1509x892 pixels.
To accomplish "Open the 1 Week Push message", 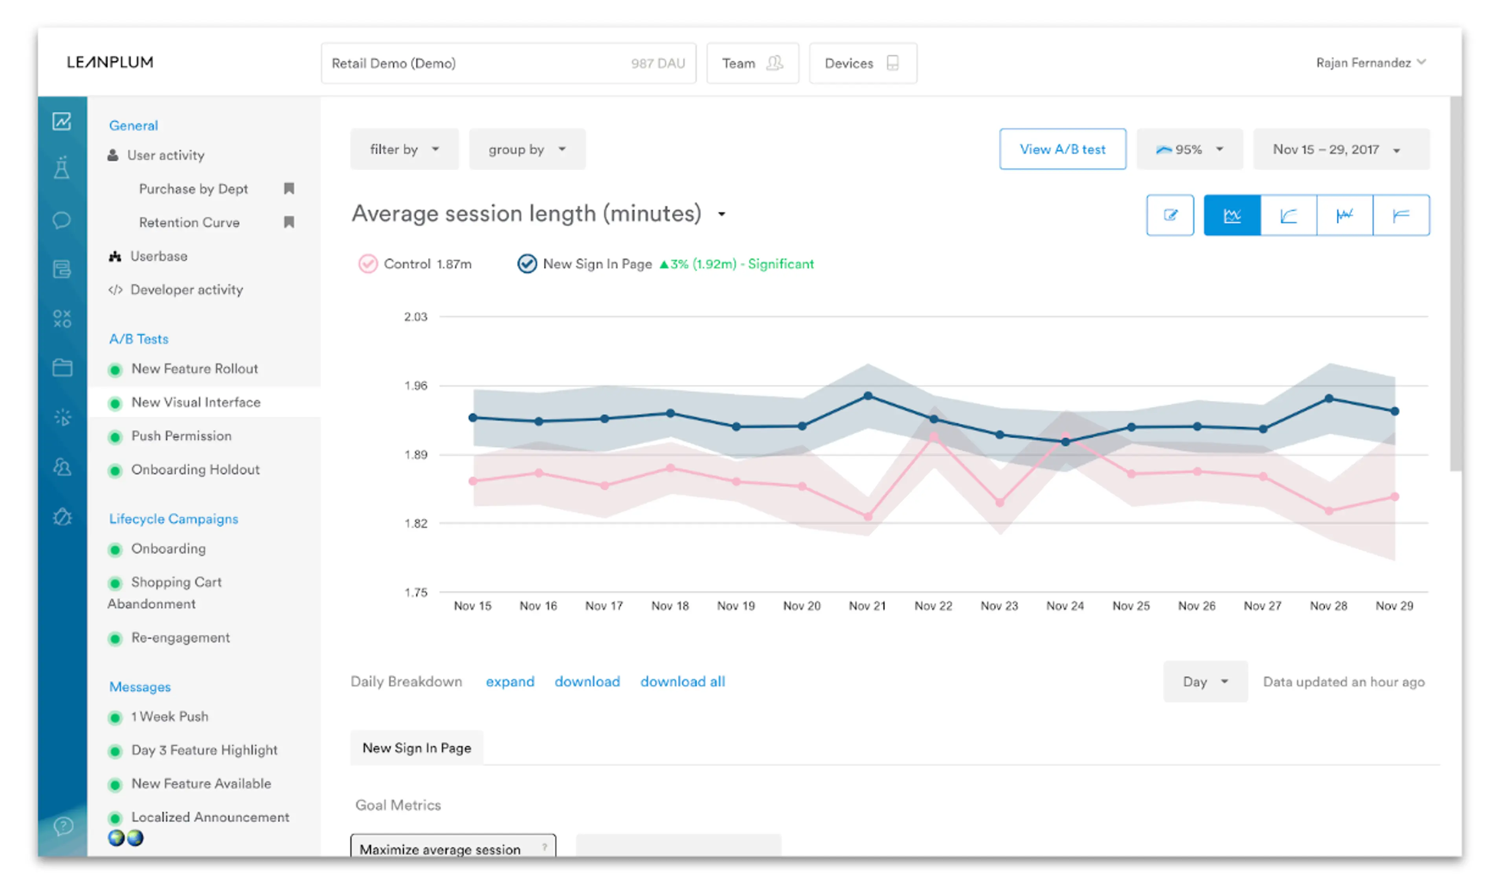I will (x=170, y=717).
